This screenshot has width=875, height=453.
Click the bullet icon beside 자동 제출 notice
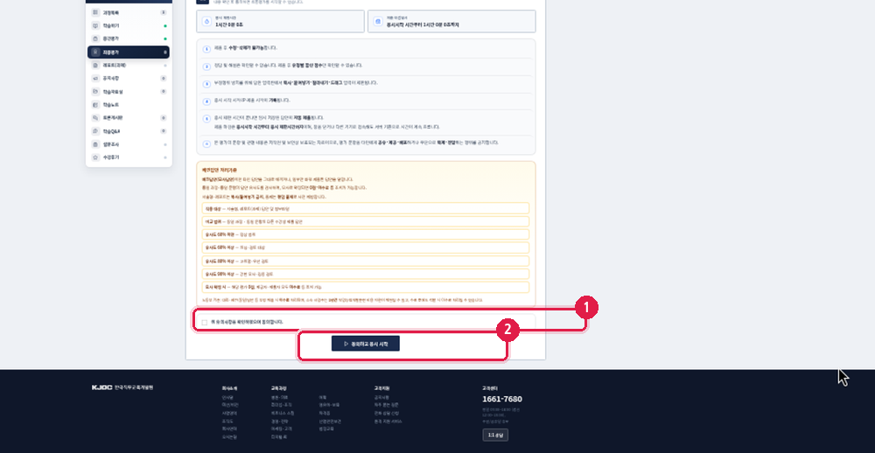coord(206,119)
